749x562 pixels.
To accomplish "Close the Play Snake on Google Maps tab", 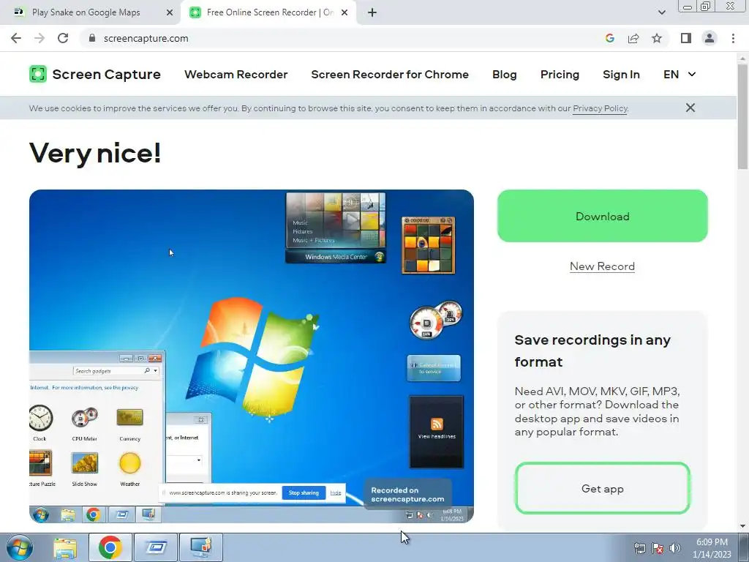I will point(170,12).
